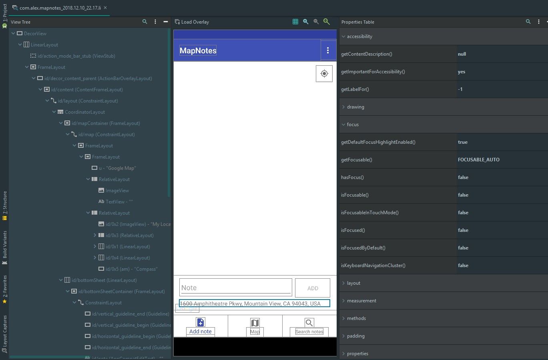Image resolution: width=548 pixels, height=360 pixels.
Task: Zoom in on the layout preview
Action: click(x=306, y=22)
